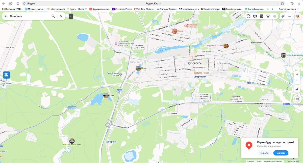The height and width of the screenshot is (163, 303).
Task: Open Музей наличника marker
Action: tap(283, 55)
